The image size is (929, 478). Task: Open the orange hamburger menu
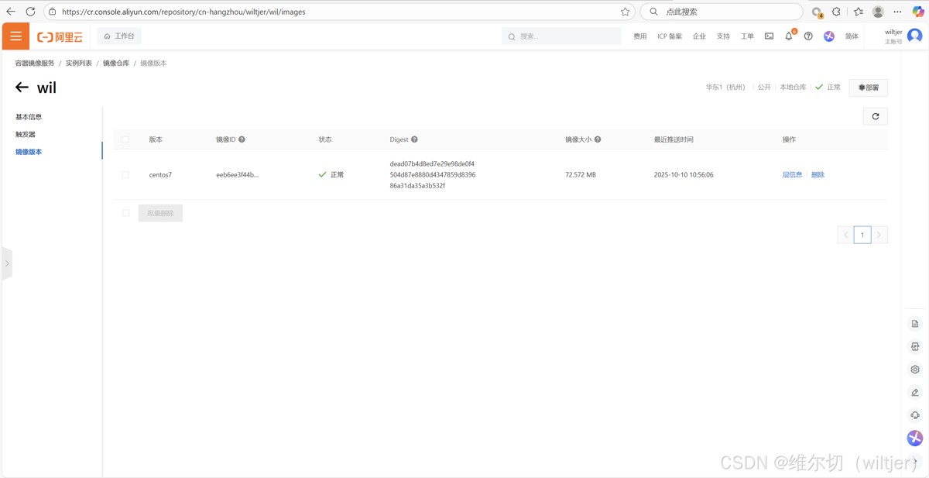click(15, 36)
